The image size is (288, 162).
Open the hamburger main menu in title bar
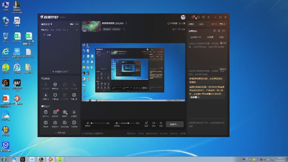coord(208,17)
